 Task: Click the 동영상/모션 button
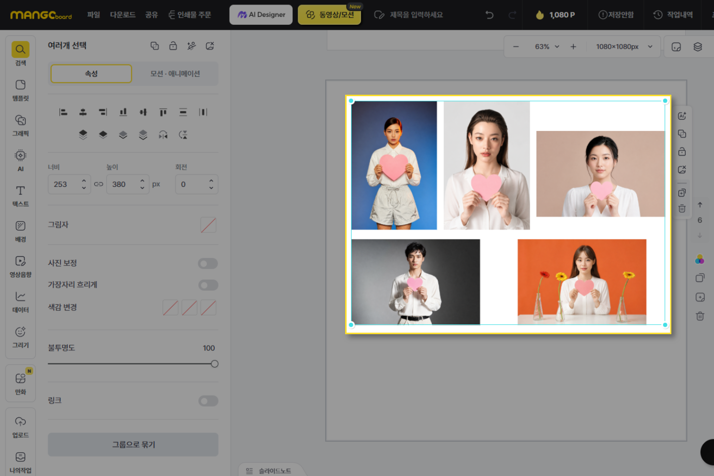click(330, 15)
